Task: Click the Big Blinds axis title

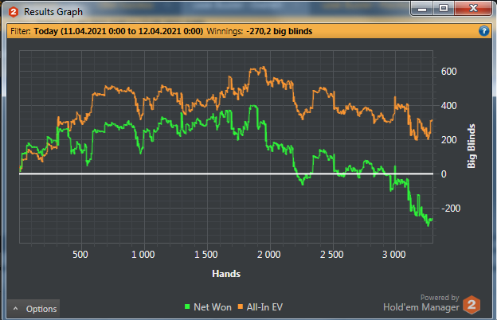Action: [x=472, y=146]
